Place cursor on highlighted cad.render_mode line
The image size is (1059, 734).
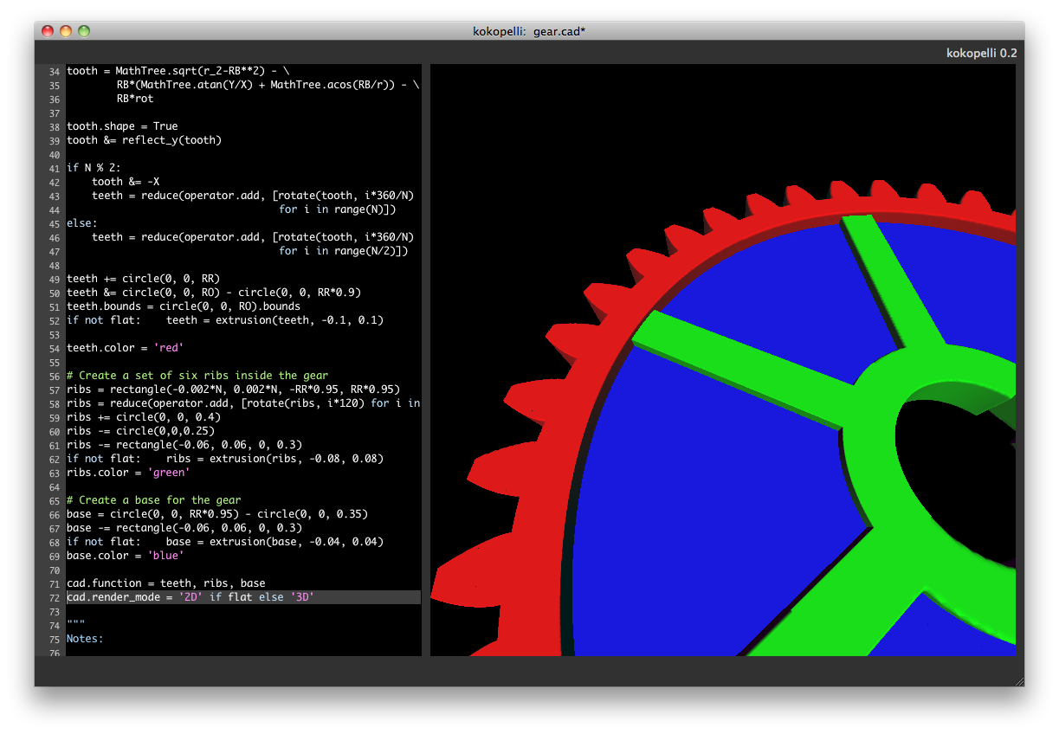(x=190, y=597)
